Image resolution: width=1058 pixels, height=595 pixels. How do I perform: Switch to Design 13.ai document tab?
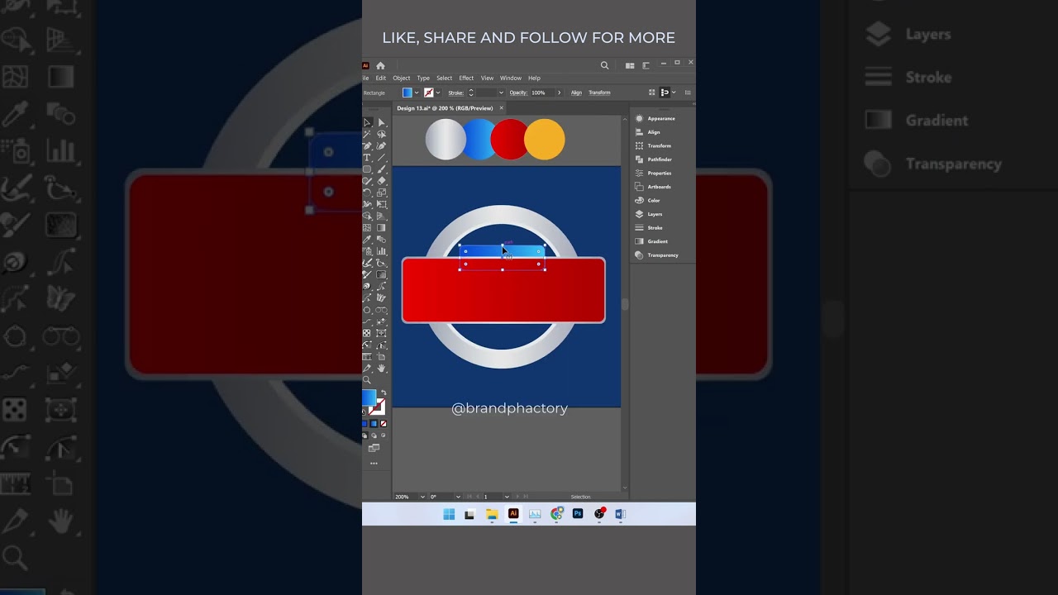(x=445, y=108)
